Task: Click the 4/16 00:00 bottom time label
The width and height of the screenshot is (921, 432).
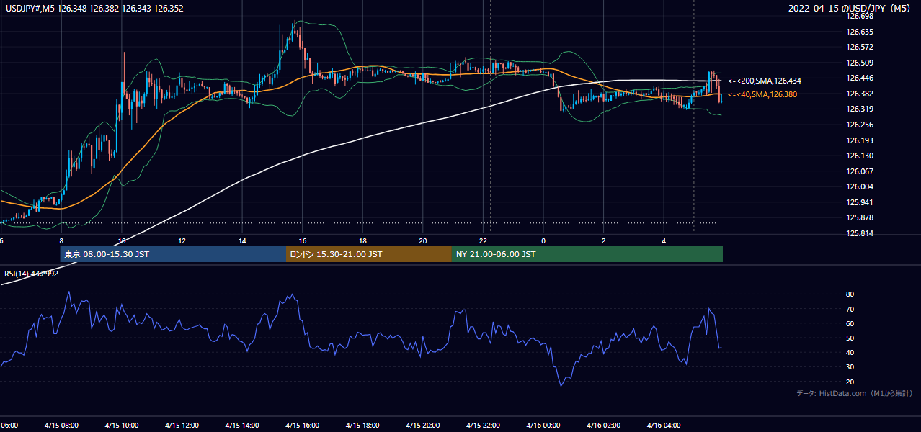Action: tap(543, 425)
